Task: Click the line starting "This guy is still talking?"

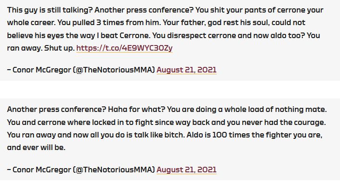Action: [165, 10]
